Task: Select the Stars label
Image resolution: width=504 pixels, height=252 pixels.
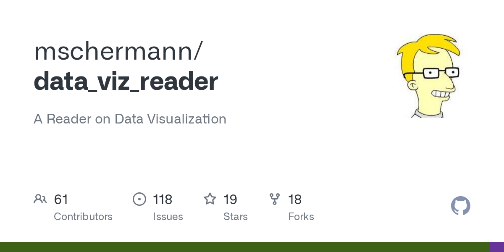Action: click(x=236, y=217)
